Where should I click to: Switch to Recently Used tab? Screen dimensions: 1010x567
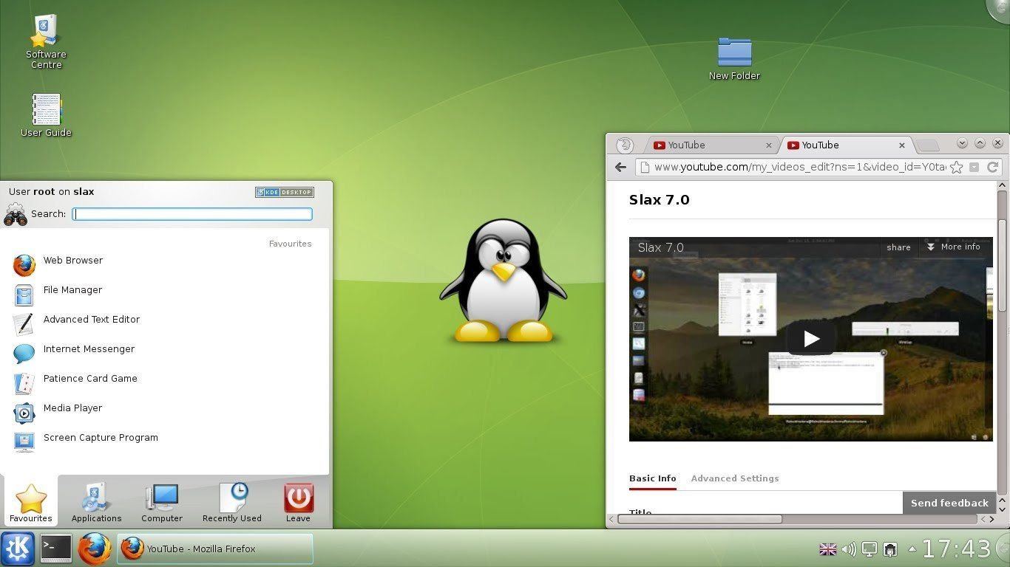coord(232,502)
